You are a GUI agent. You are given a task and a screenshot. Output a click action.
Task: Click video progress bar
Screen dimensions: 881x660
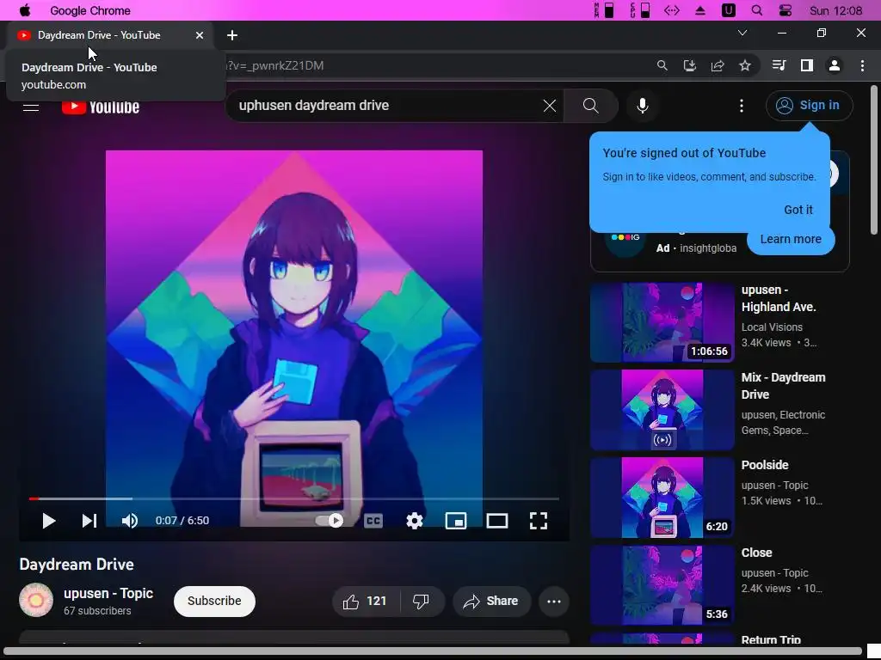294,498
